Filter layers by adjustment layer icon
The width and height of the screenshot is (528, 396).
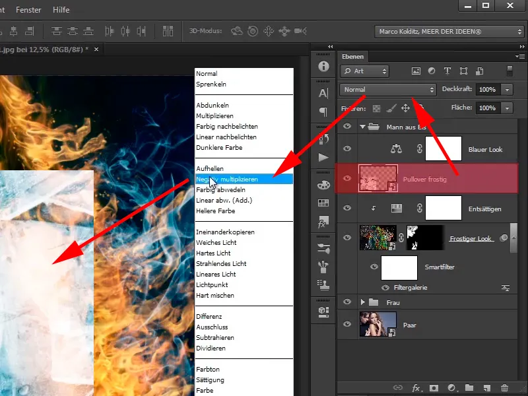(432, 71)
